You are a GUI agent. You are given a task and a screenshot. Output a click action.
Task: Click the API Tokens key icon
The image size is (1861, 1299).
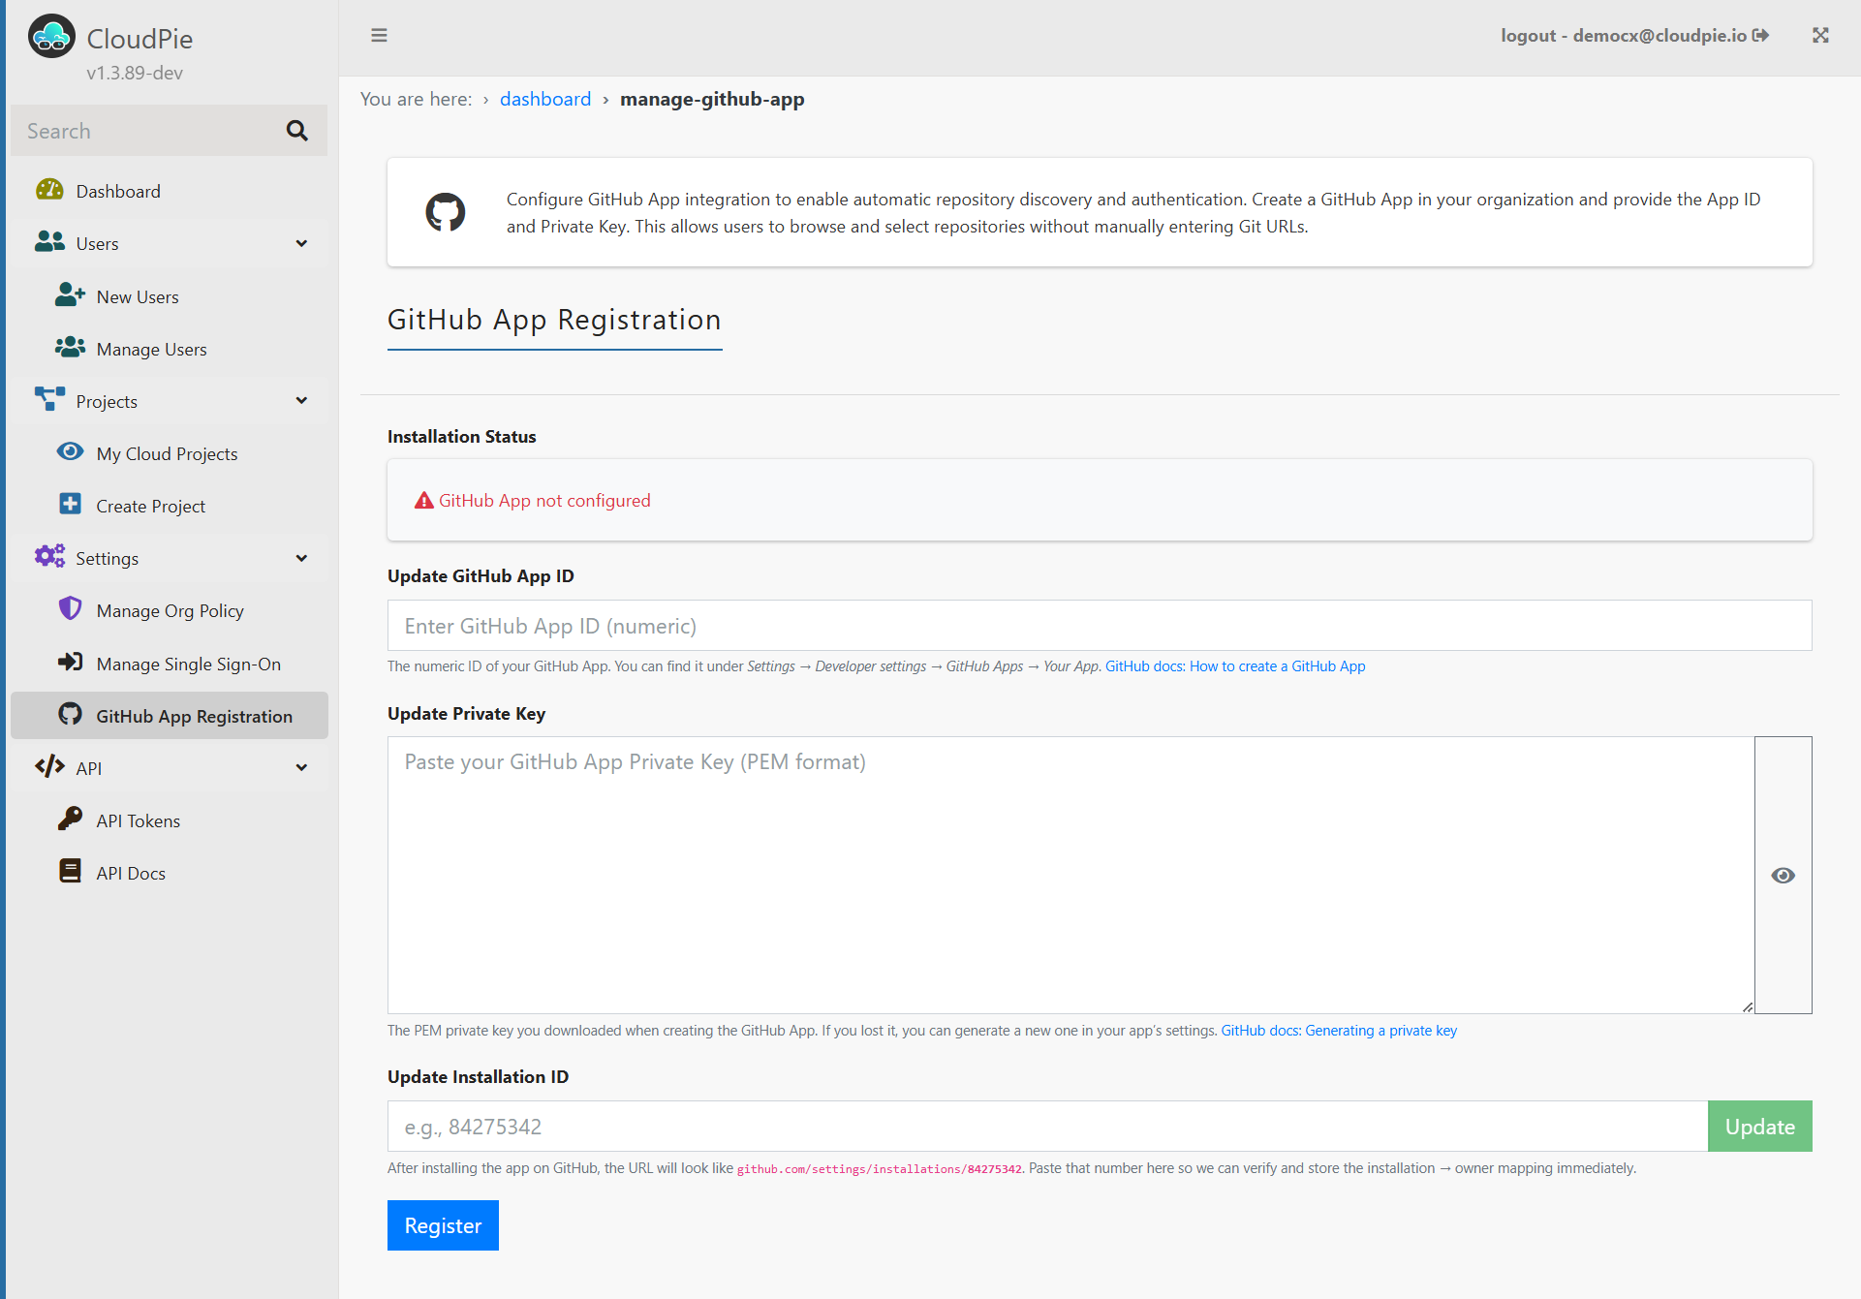coord(70,820)
